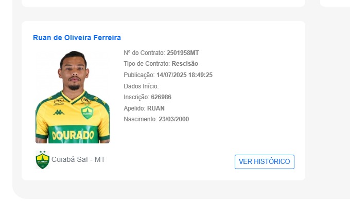
Task: Click the Cuiabá club crest icon
Action: [x=42, y=159]
